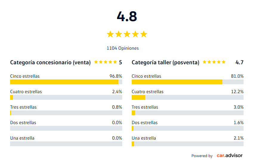Click the taller Dos estrellas 1.6% bar
Viewport: 257px width, 164px height.
click(x=188, y=128)
